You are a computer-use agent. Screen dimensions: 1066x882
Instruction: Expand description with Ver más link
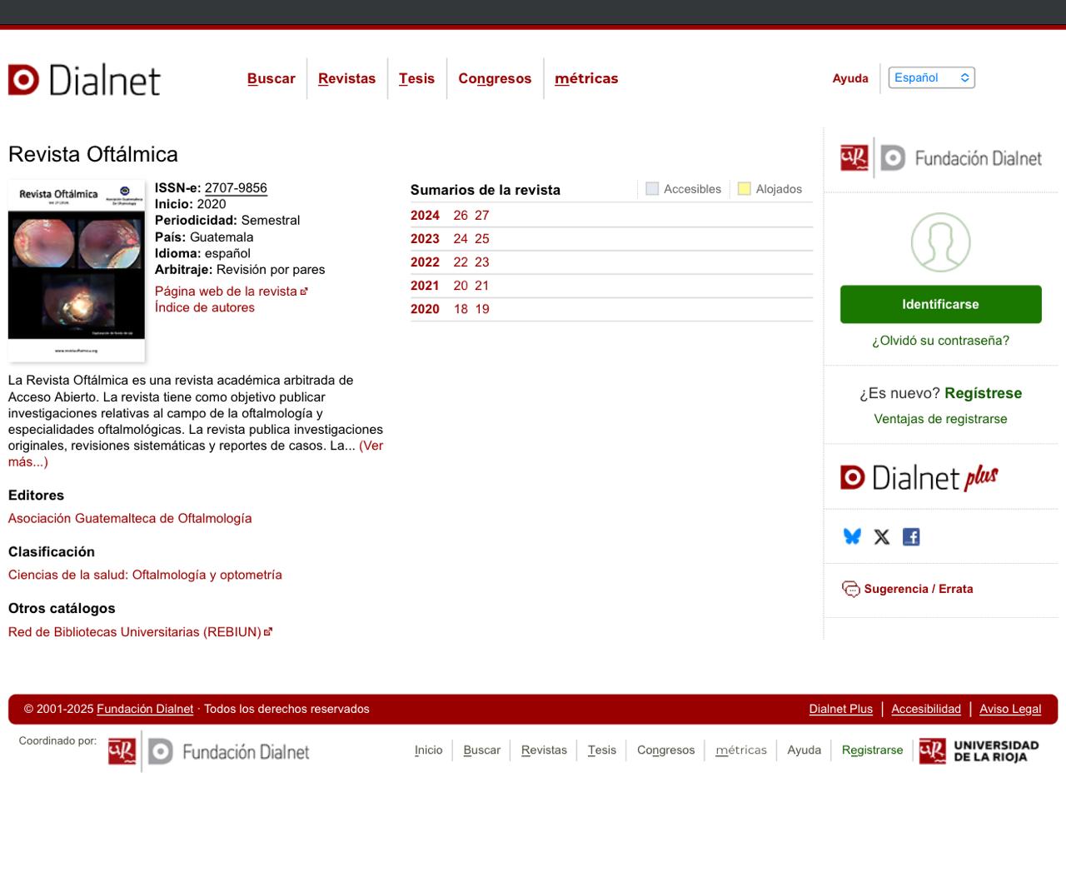click(x=371, y=446)
